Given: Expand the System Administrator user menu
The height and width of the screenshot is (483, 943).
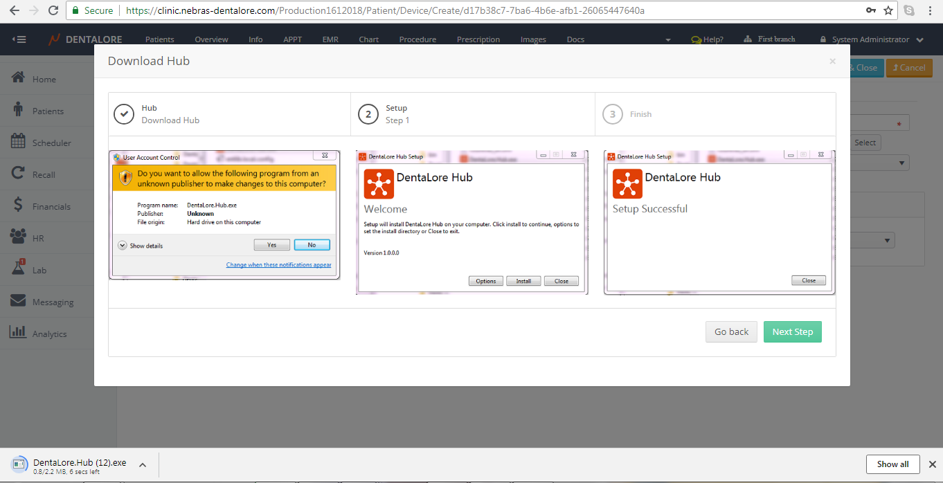Looking at the screenshot, I should point(871,39).
